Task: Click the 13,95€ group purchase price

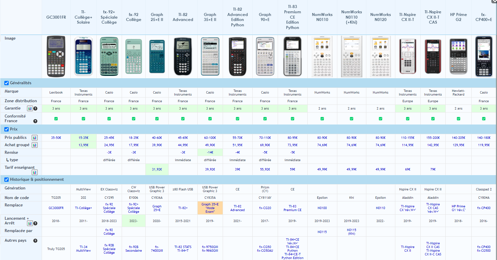Action: click(83, 145)
